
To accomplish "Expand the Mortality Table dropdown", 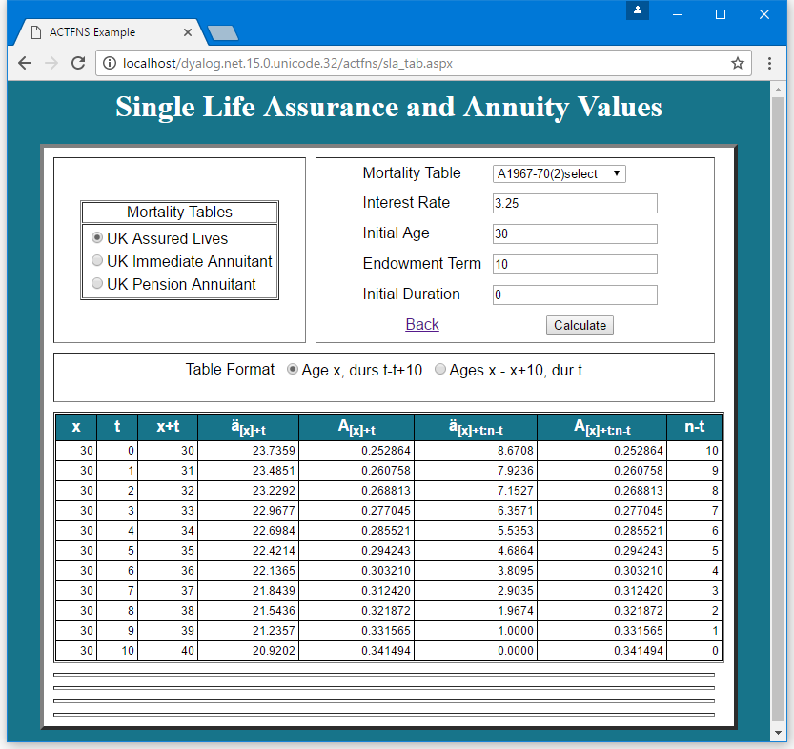I will (559, 173).
